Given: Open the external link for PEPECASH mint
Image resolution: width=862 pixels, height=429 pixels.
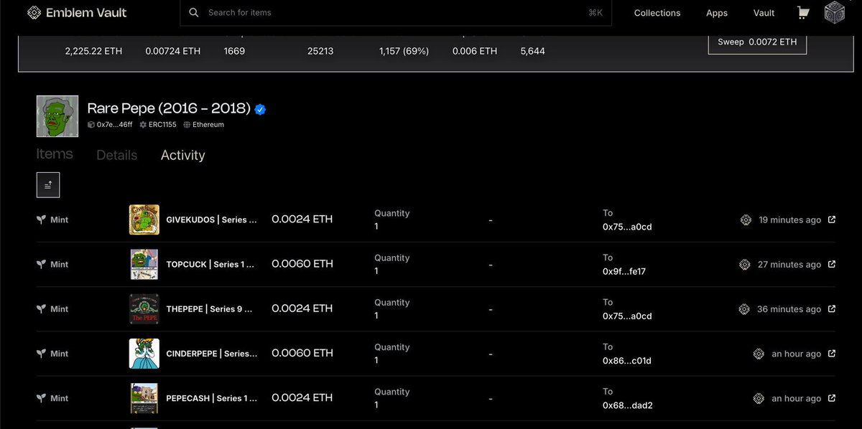Looking at the screenshot, I should [832, 398].
